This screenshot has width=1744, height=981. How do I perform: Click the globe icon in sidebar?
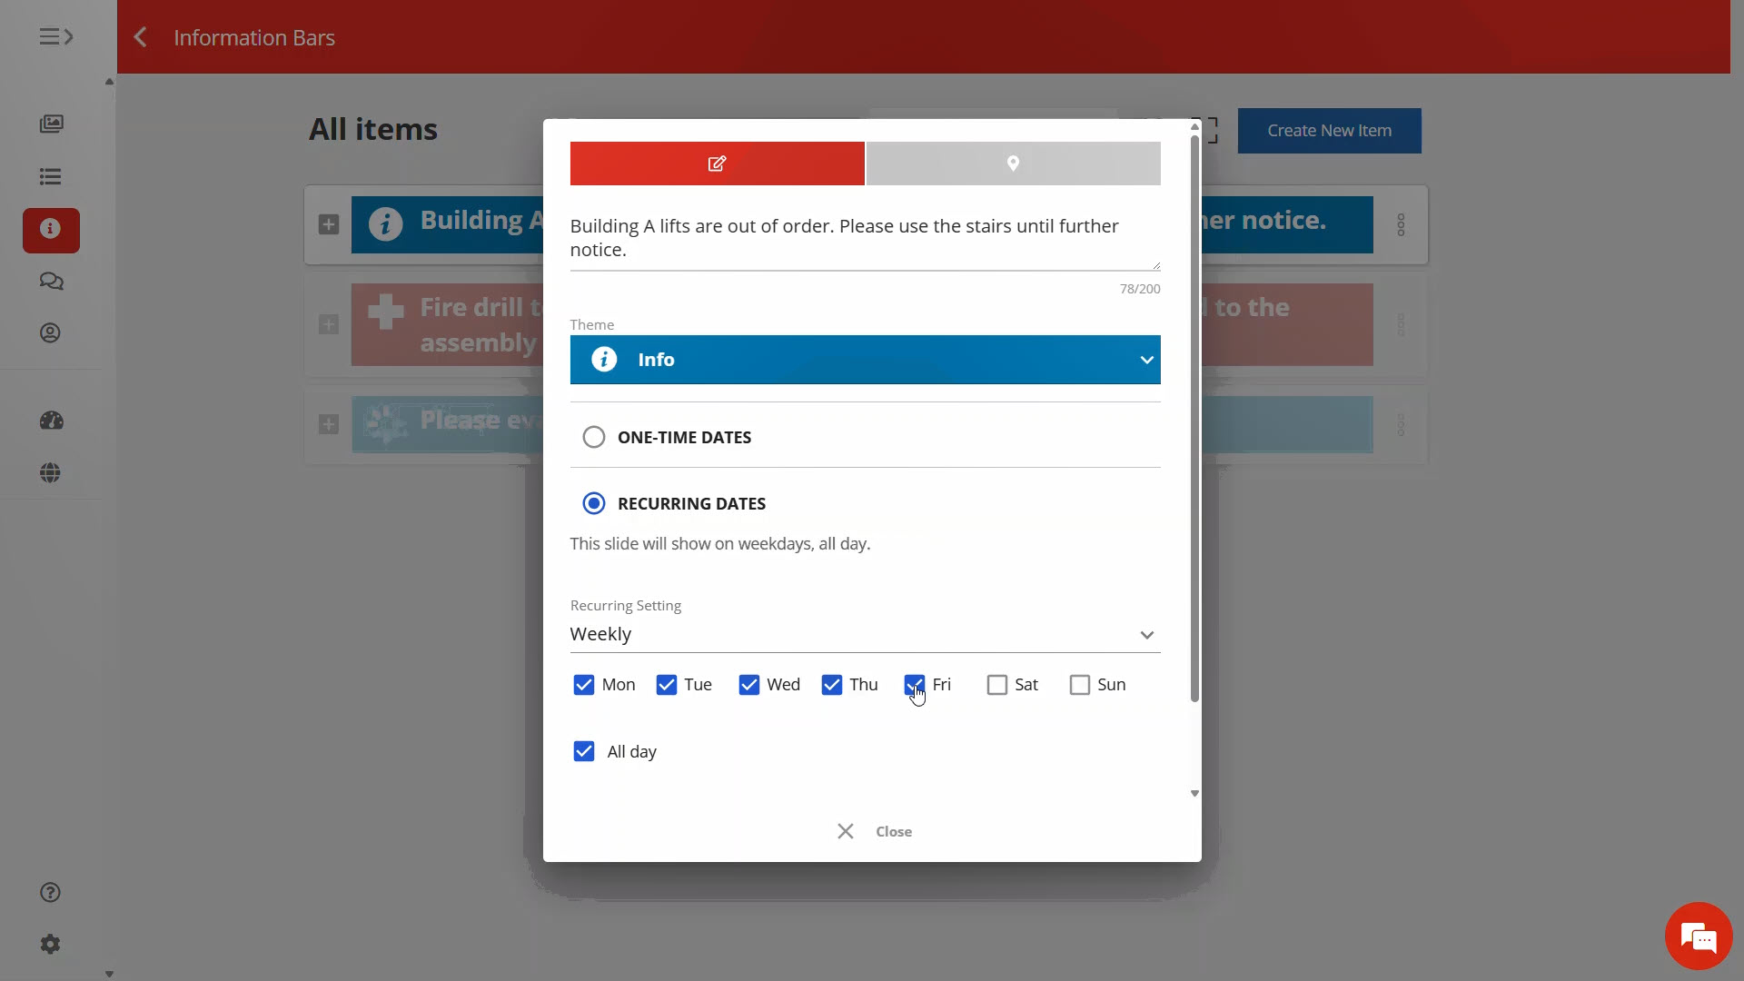[x=51, y=472]
